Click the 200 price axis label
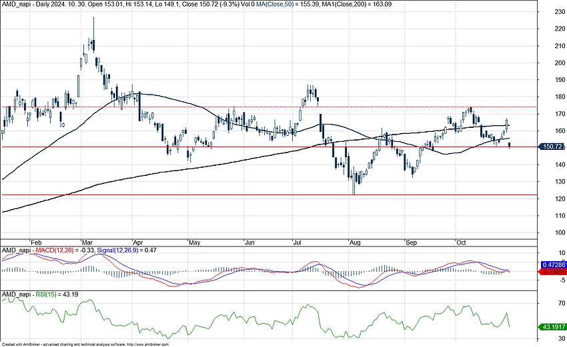The width and height of the screenshot is (567, 347). (560, 63)
